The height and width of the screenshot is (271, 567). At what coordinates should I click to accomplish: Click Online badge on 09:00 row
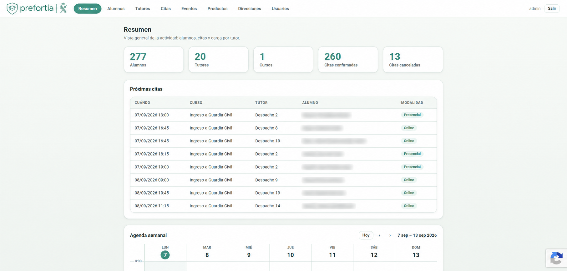[x=409, y=180]
